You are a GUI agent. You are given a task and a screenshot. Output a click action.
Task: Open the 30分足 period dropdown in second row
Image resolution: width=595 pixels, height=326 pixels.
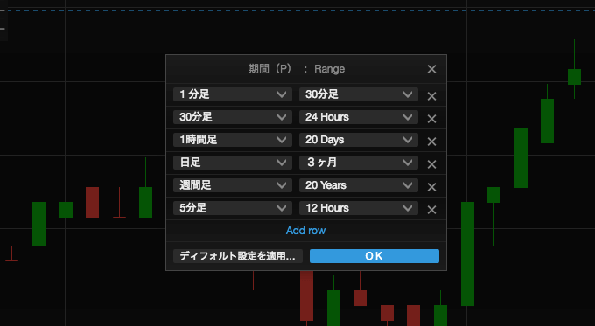click(x=233, y=117)
